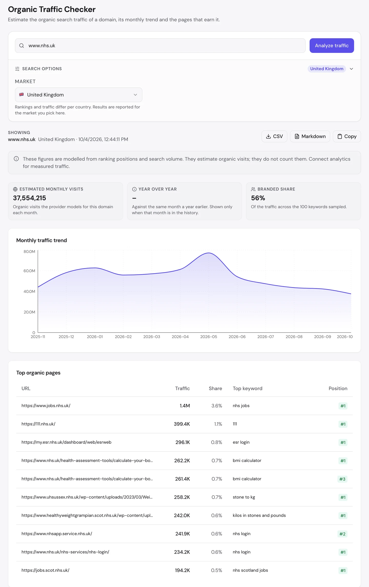Viewport: 369px width, 587px height.
Task: Click the United Kingdom market badge
Action: (x=327, y=69)
